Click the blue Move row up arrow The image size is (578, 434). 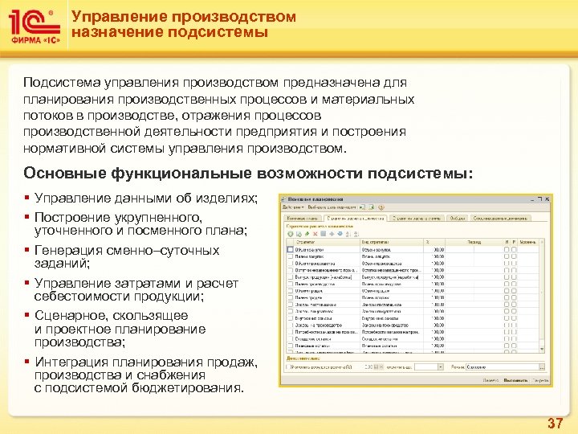click(x=332, y=234)
